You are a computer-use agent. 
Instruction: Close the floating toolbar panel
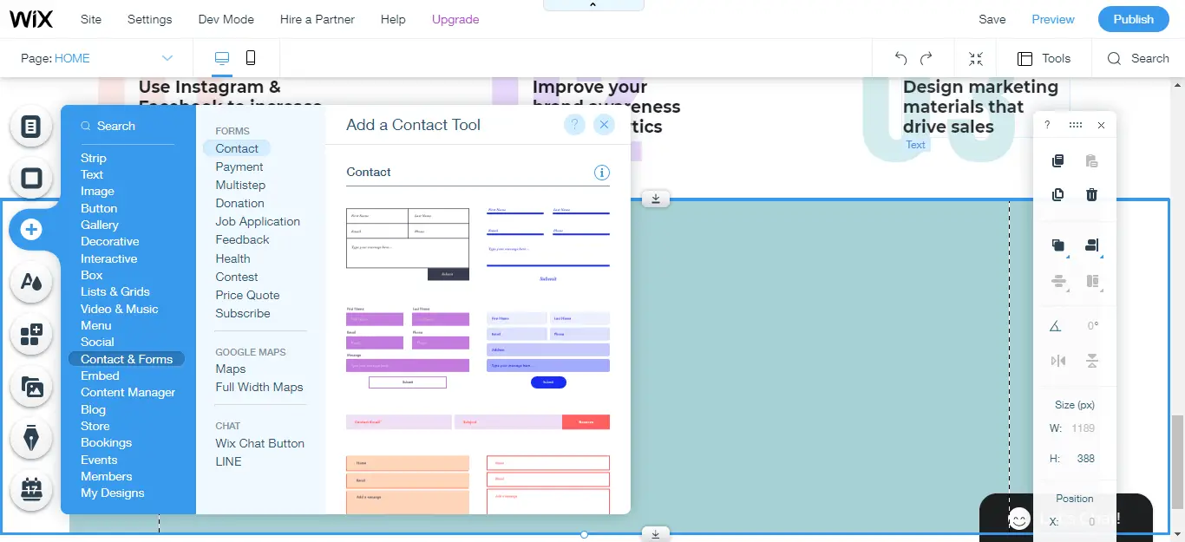1101,125
